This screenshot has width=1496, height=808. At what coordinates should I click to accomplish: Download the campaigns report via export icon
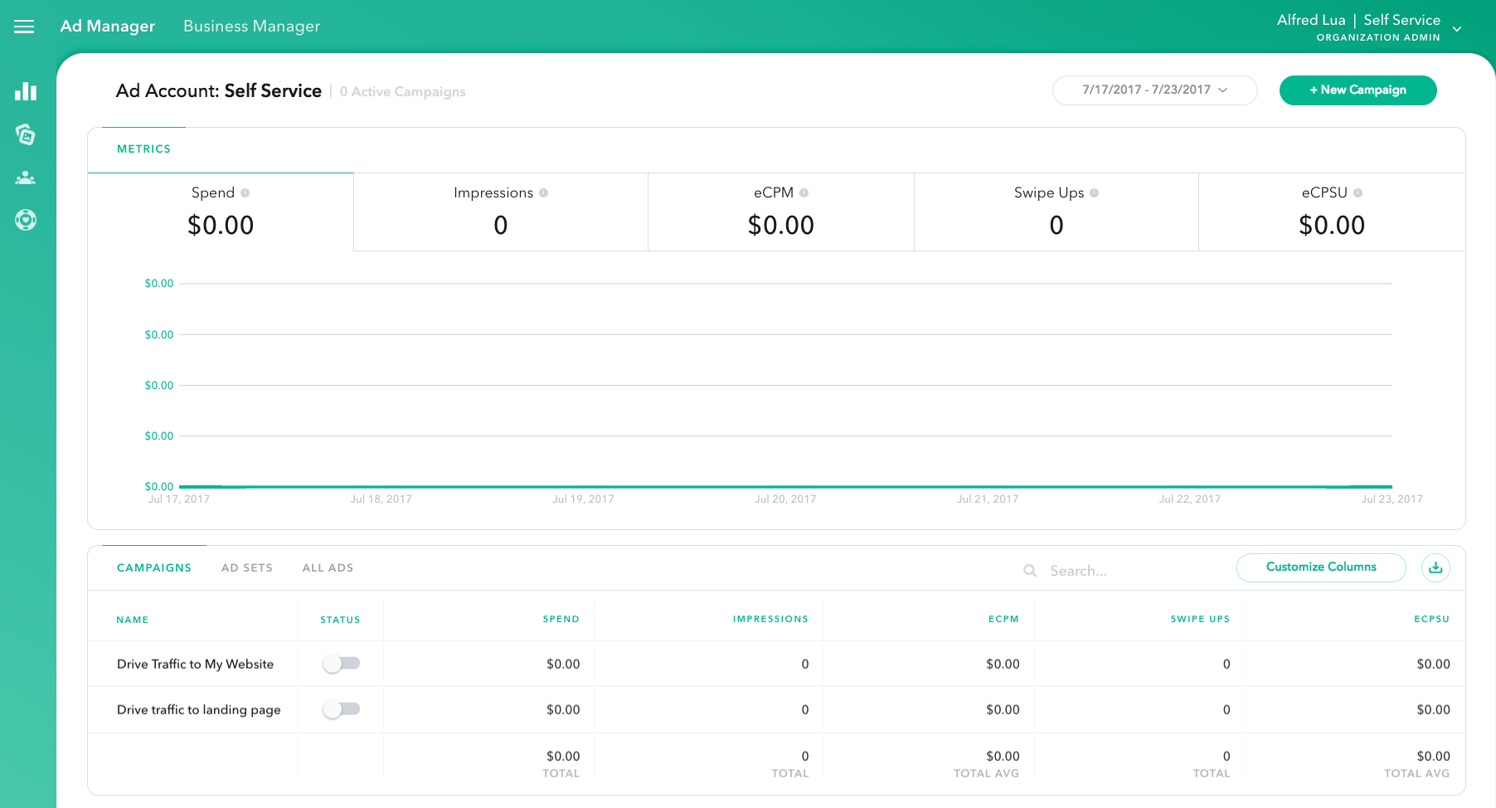coord(1435,567)
